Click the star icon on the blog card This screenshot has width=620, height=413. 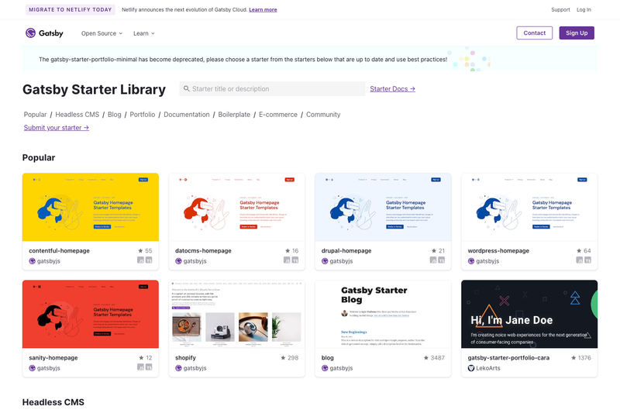(425, 358)
